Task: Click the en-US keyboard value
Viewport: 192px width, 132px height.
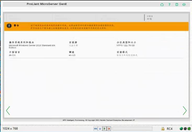Action: [x=72, y=55]
